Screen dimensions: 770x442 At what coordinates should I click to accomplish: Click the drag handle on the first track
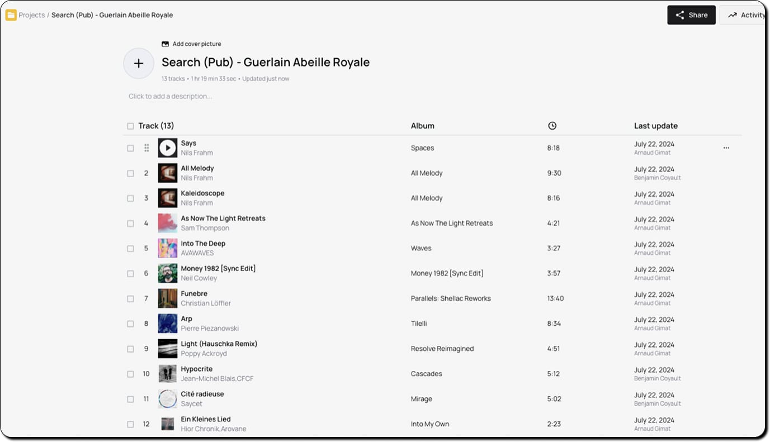[x=147, y=148]
